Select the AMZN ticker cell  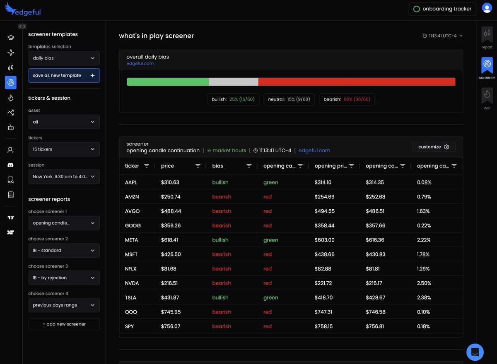pos(132,197)
